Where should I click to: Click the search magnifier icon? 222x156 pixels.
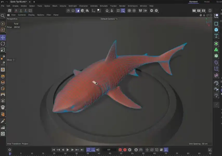[x=3, y=16]
